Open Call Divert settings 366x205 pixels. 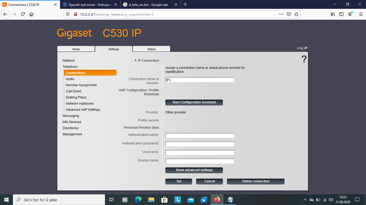click(73, 91)
